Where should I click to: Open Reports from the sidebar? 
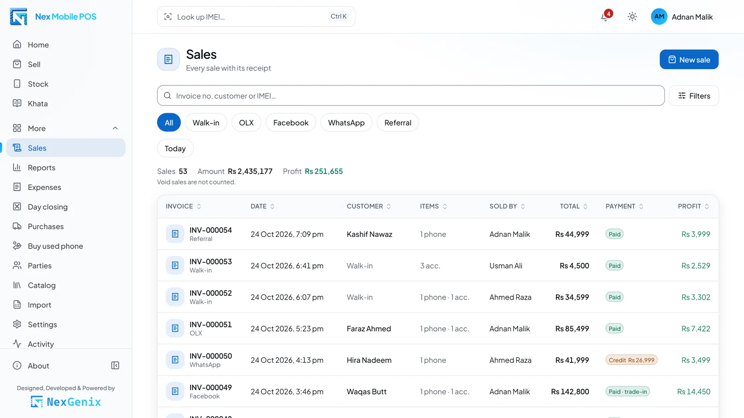tap(66, 168)
